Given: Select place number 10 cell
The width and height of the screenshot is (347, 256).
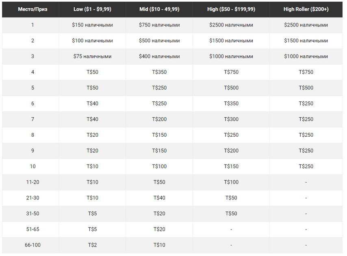Looking at the screenshot, I should [33, 166].
